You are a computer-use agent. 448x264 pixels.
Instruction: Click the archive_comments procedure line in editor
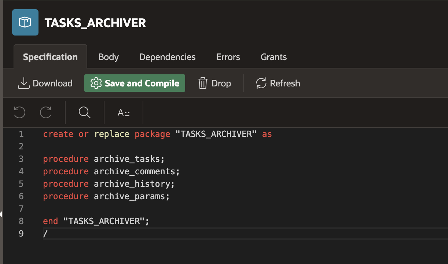pyautogui.click(x=136, y=171)
